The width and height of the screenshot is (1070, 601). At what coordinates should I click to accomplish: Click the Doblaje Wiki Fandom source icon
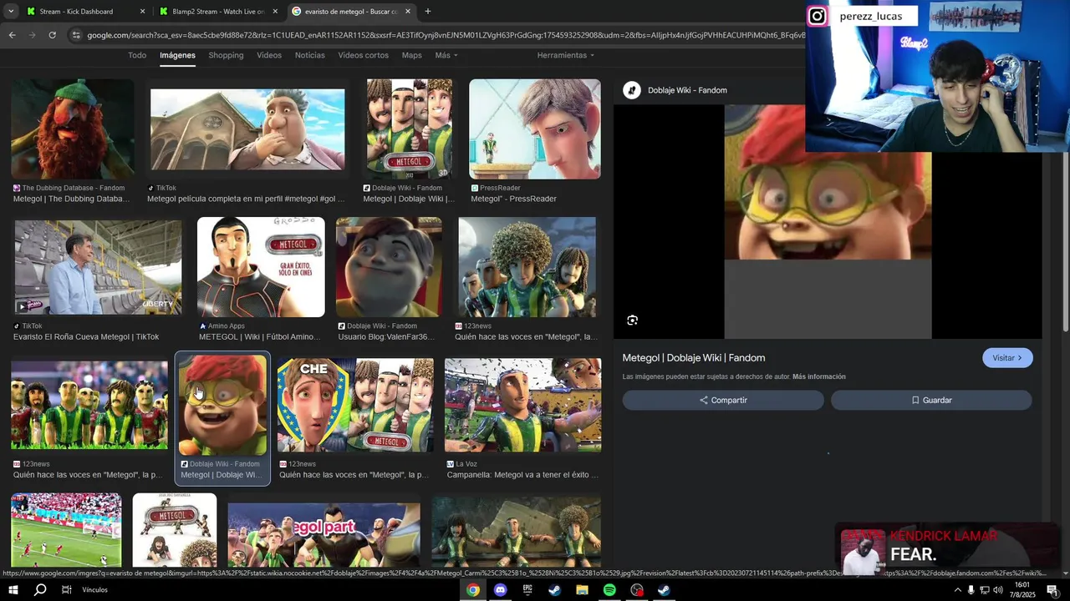(632, 90)
